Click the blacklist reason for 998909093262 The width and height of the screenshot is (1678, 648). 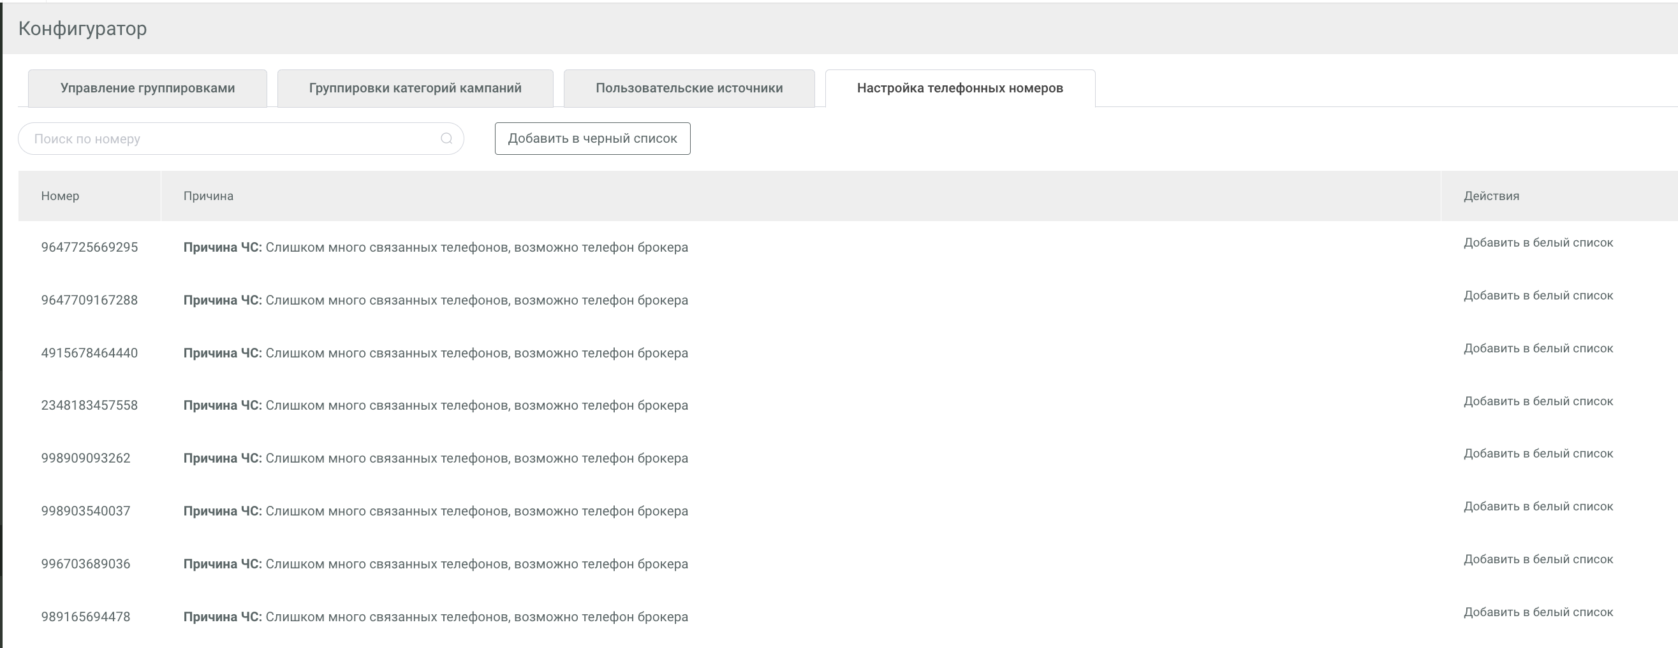(435, 458)
